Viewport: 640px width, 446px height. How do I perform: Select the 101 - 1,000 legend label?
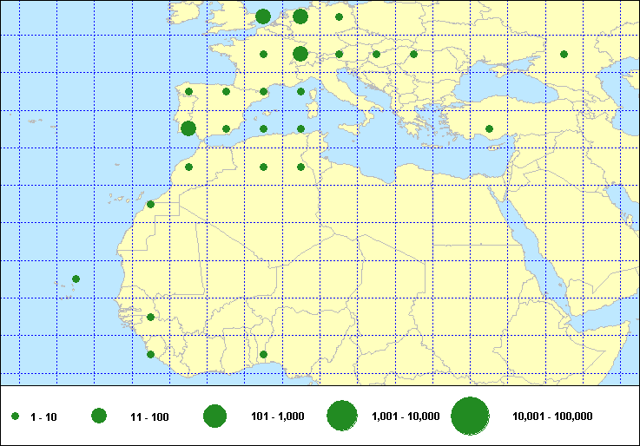[278, 416]
